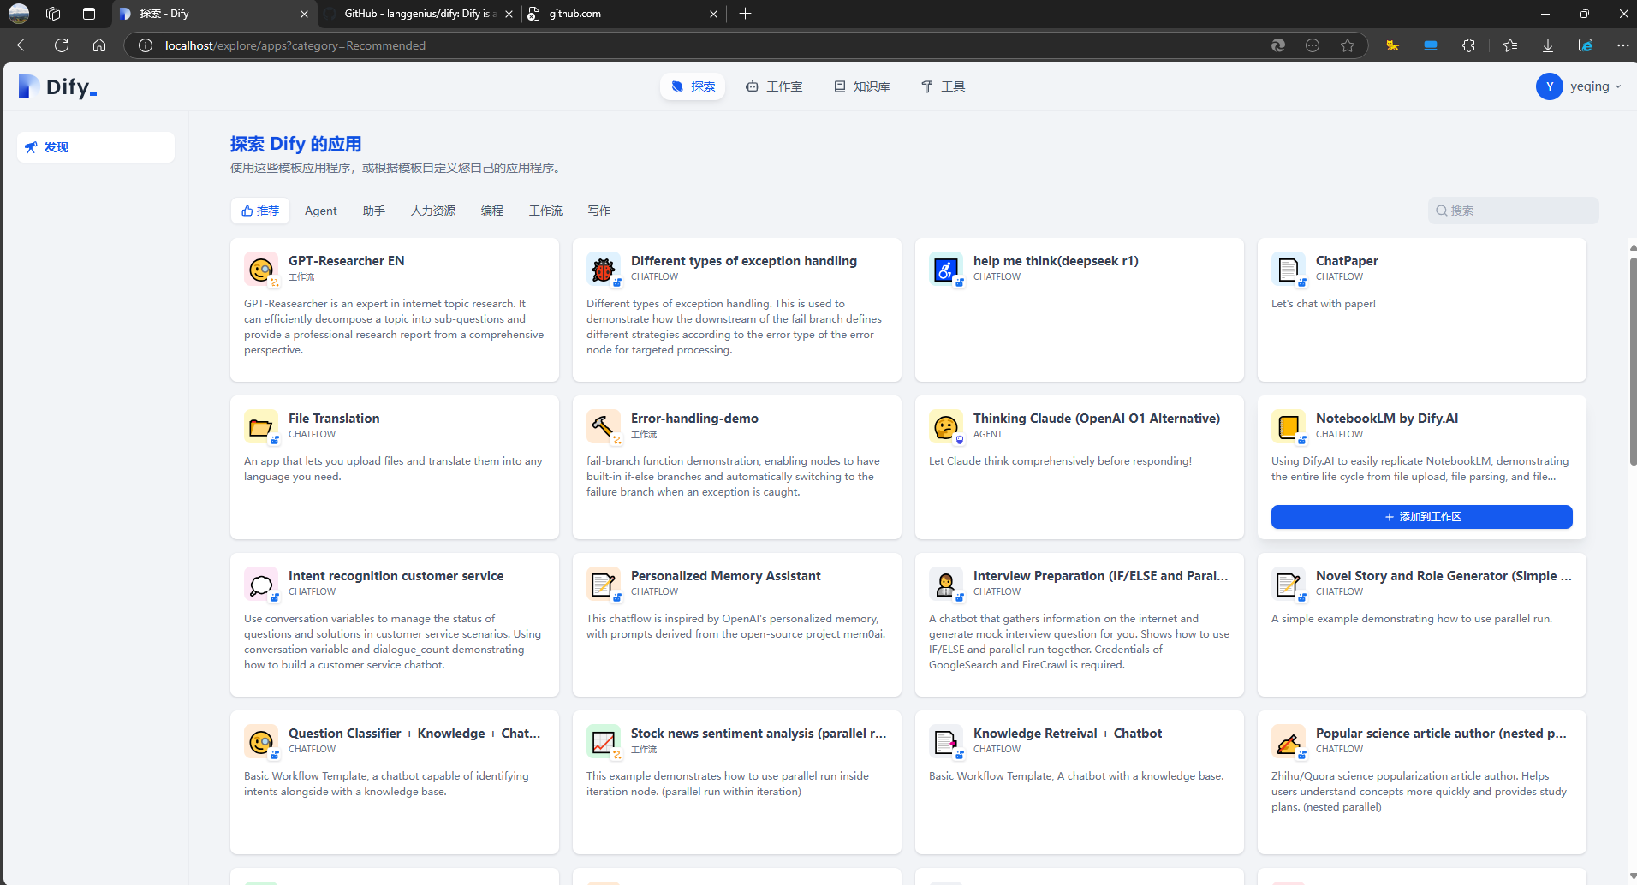Open the 工具 tools tab
This screenshot has height=885, width=1637.
point(943,86)
